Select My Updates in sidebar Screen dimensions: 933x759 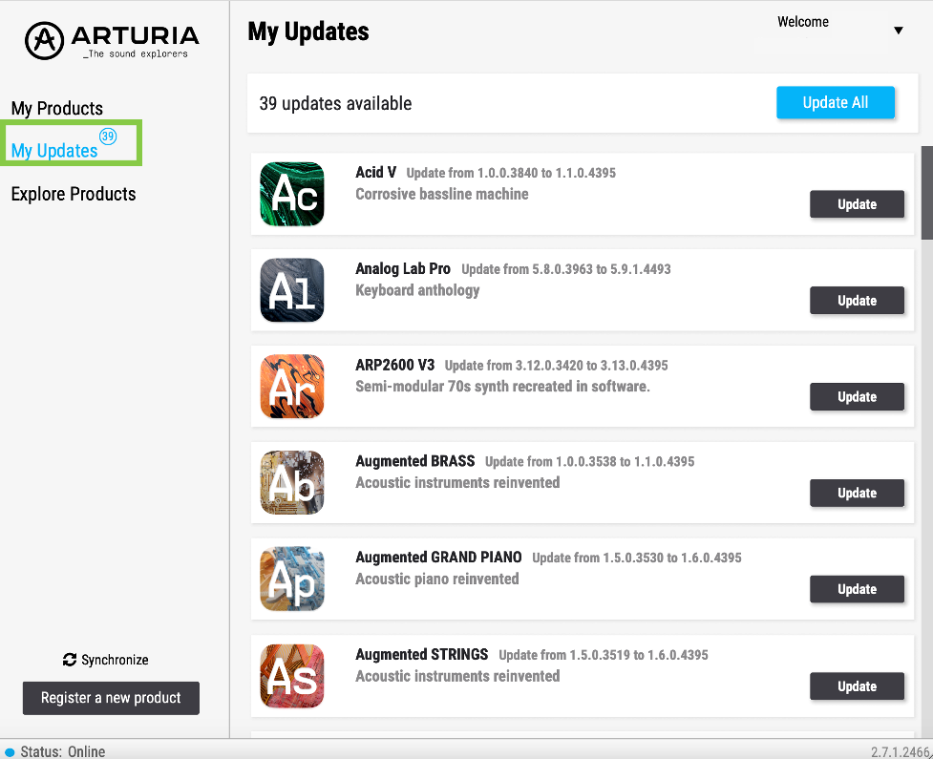pos(54,151)
